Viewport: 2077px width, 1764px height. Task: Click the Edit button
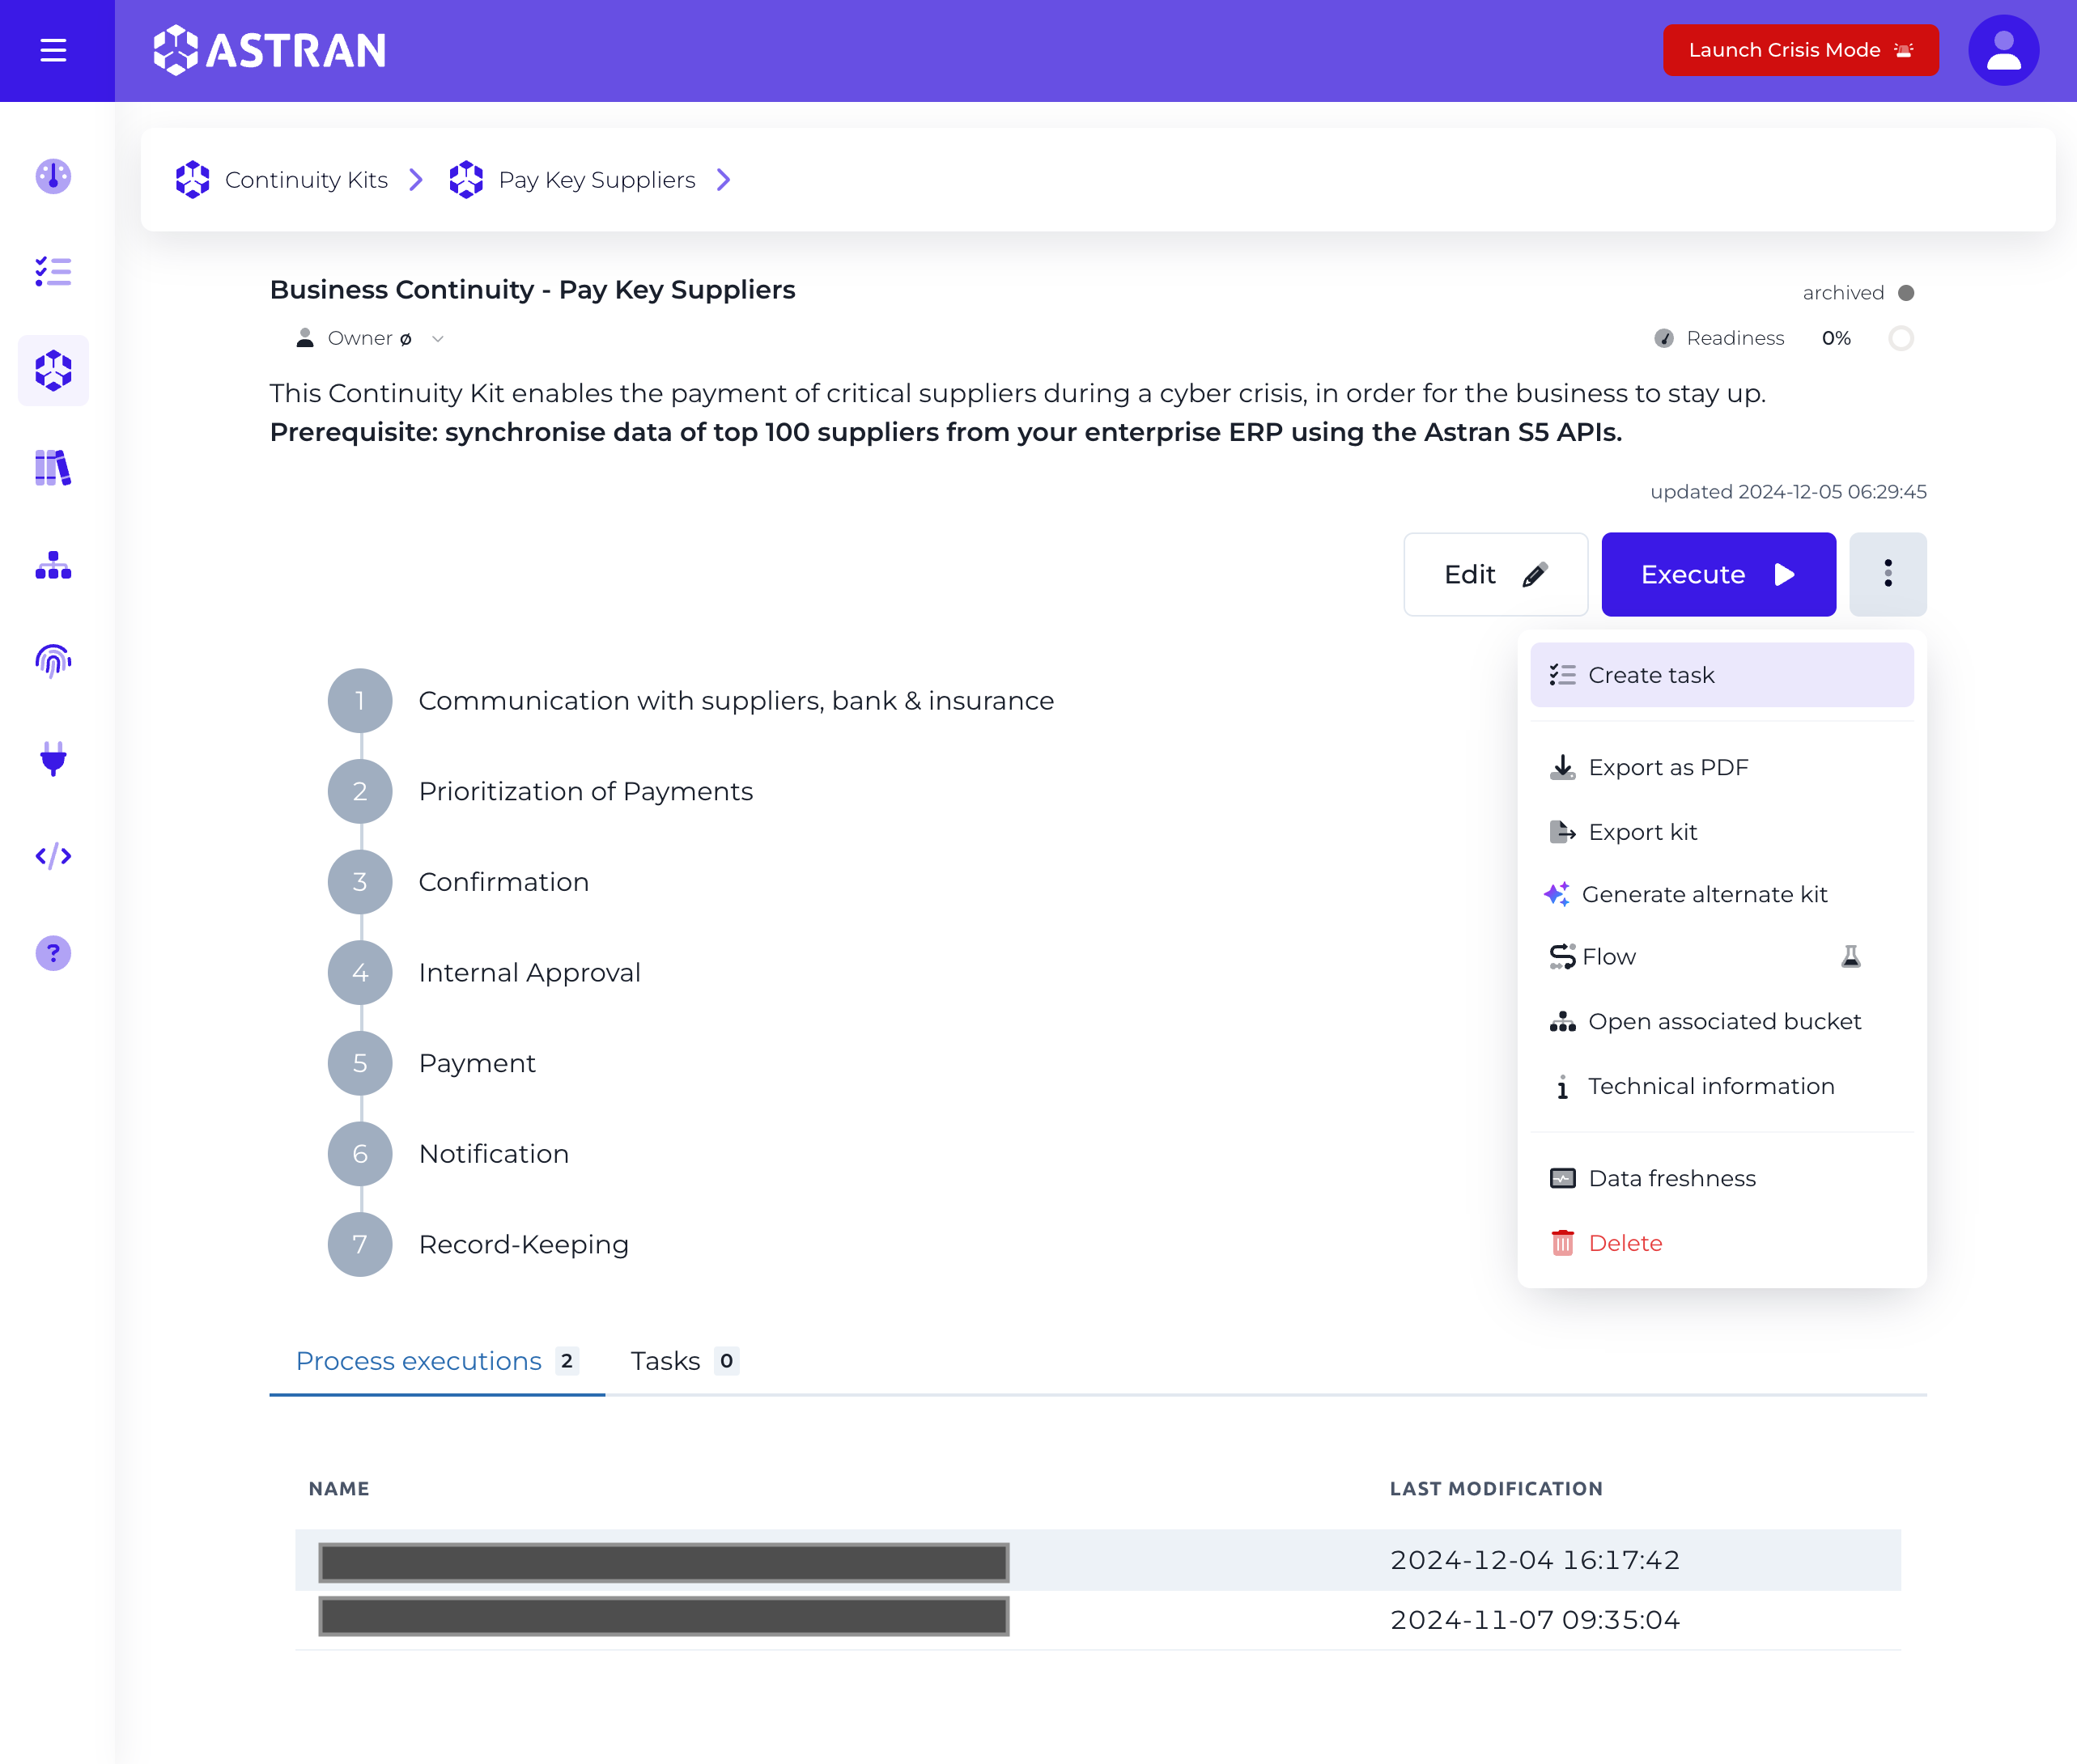[x=1496, y=574]
